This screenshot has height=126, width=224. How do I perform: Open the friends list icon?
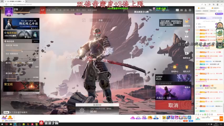[x=186, y=10]
